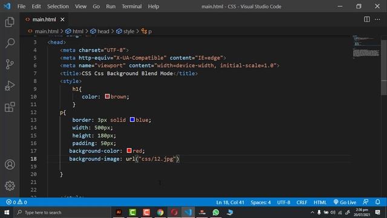Image resolution: width=387 pixels, height=218 pixels.
Task: Open errors and warnings problems indicator
Action: [16, 202]
